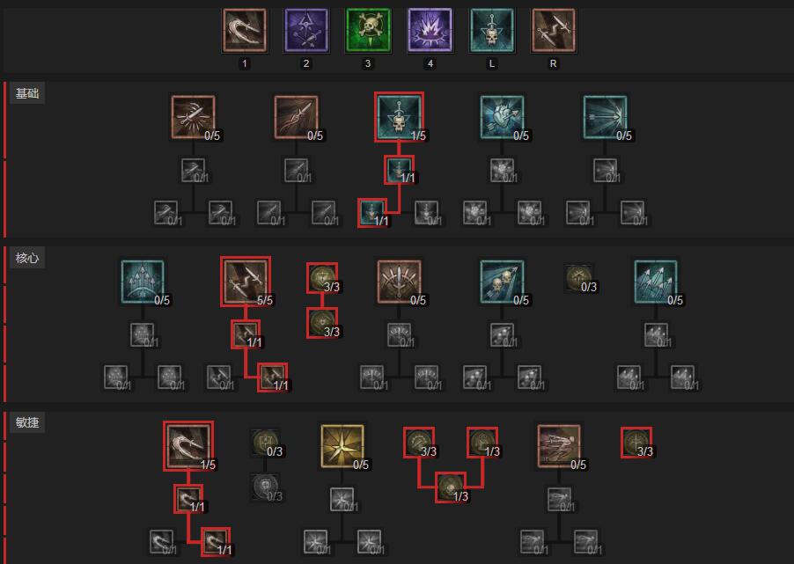Select the twin blades skill in slot R
Screen dimensions: 794x564
(554, 31)
